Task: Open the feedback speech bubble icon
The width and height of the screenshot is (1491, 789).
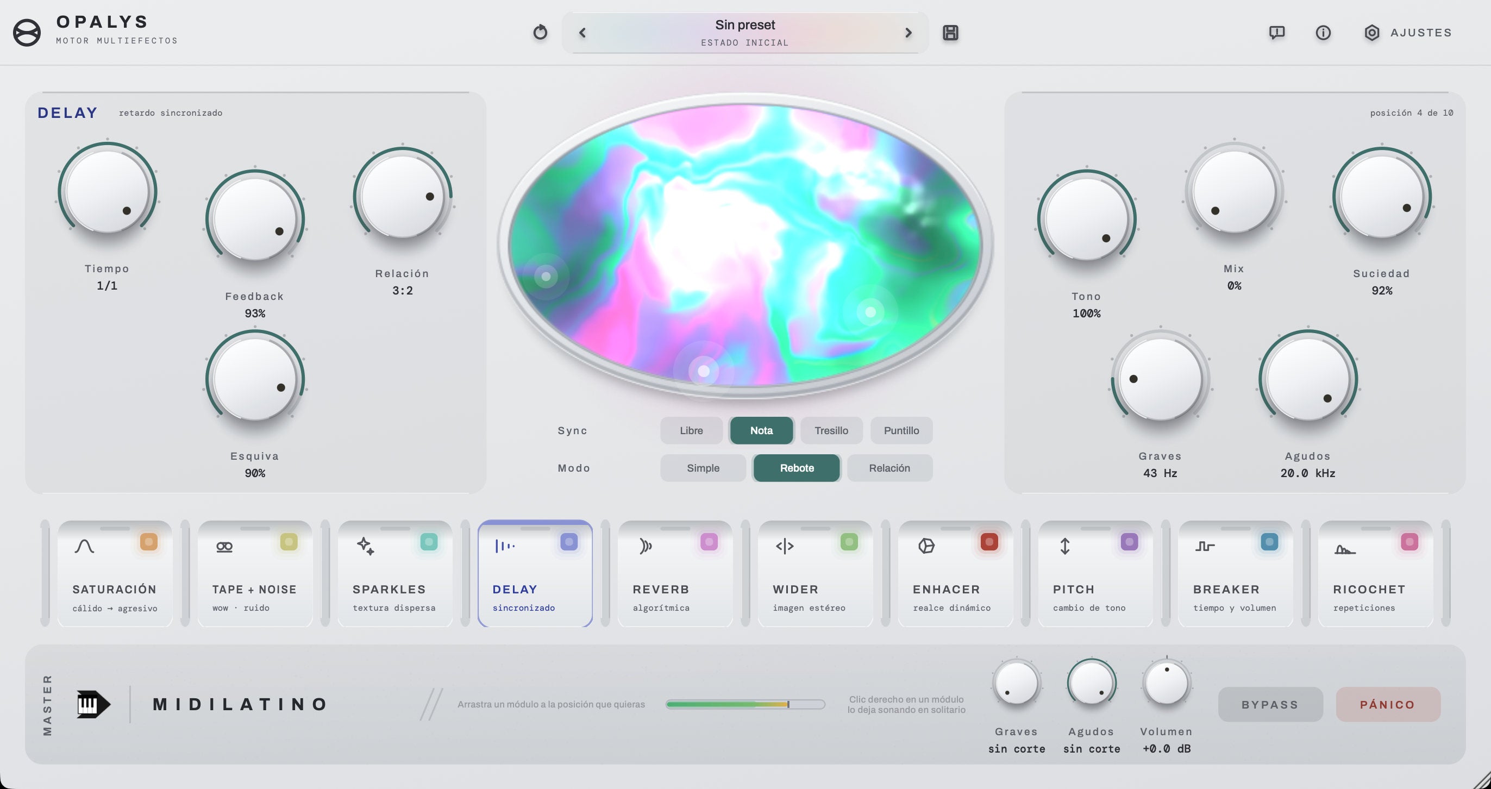Action: (x=1277, y=33)
